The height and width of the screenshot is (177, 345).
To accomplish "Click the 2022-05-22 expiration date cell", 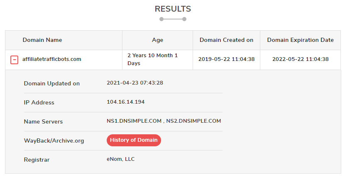I will (300, 59).
